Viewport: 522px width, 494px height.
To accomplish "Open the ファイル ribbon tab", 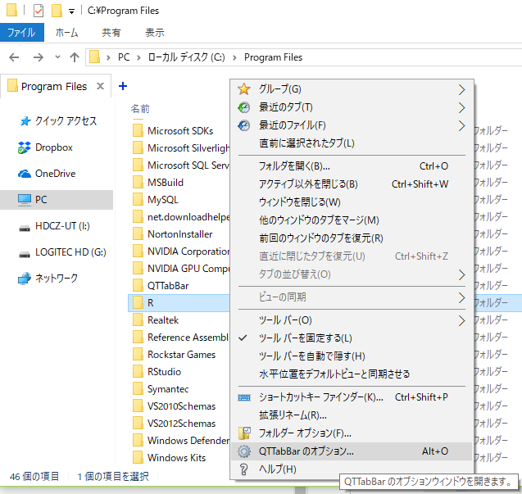I will tap(21, 33).
